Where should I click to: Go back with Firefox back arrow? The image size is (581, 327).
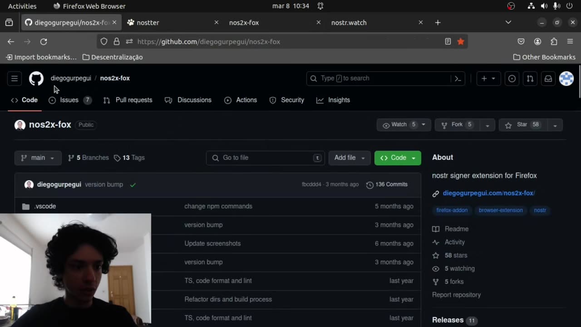tap(11, 41)
